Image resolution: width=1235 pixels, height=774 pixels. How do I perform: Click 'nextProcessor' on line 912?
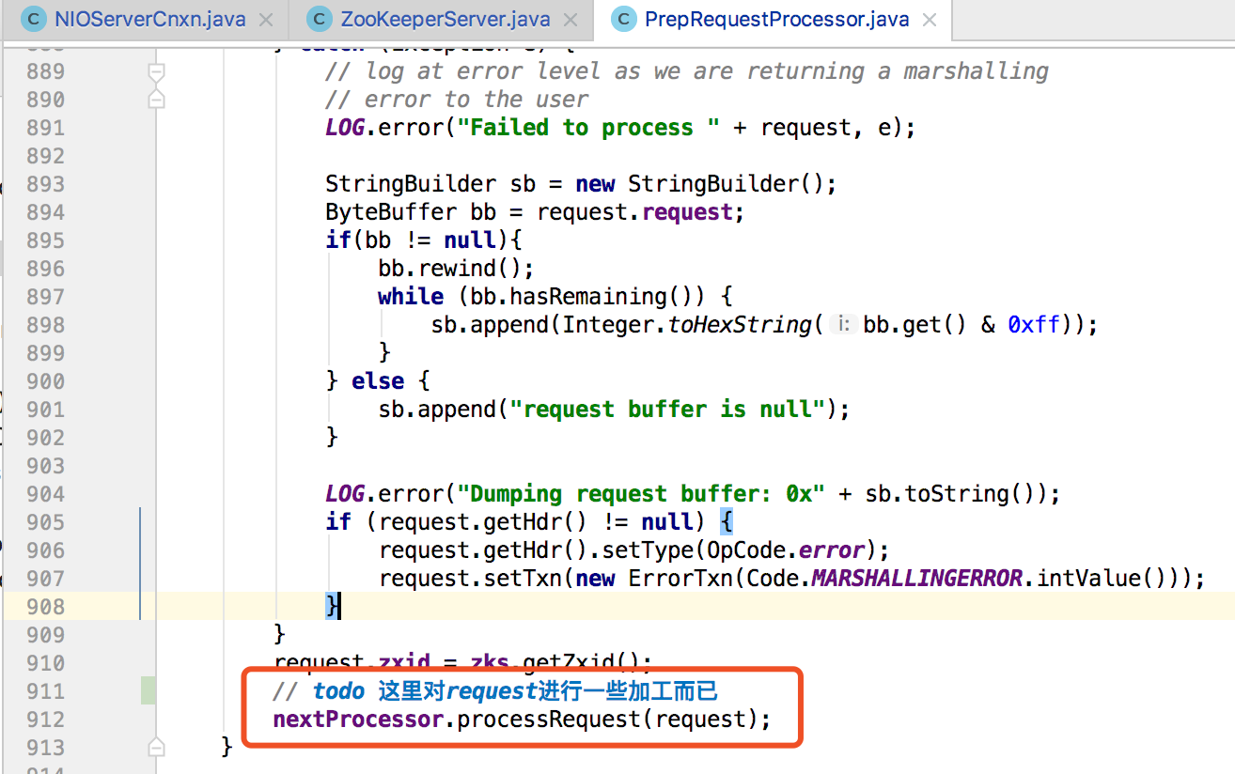[x=358, y=720]
